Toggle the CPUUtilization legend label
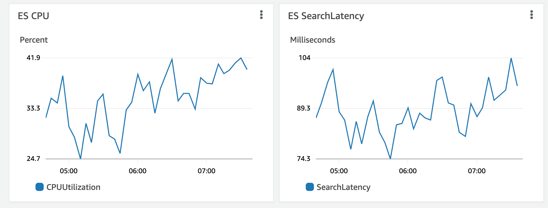Image resolution: width=548 pixels, height=208 pixels. click(73, 187)
